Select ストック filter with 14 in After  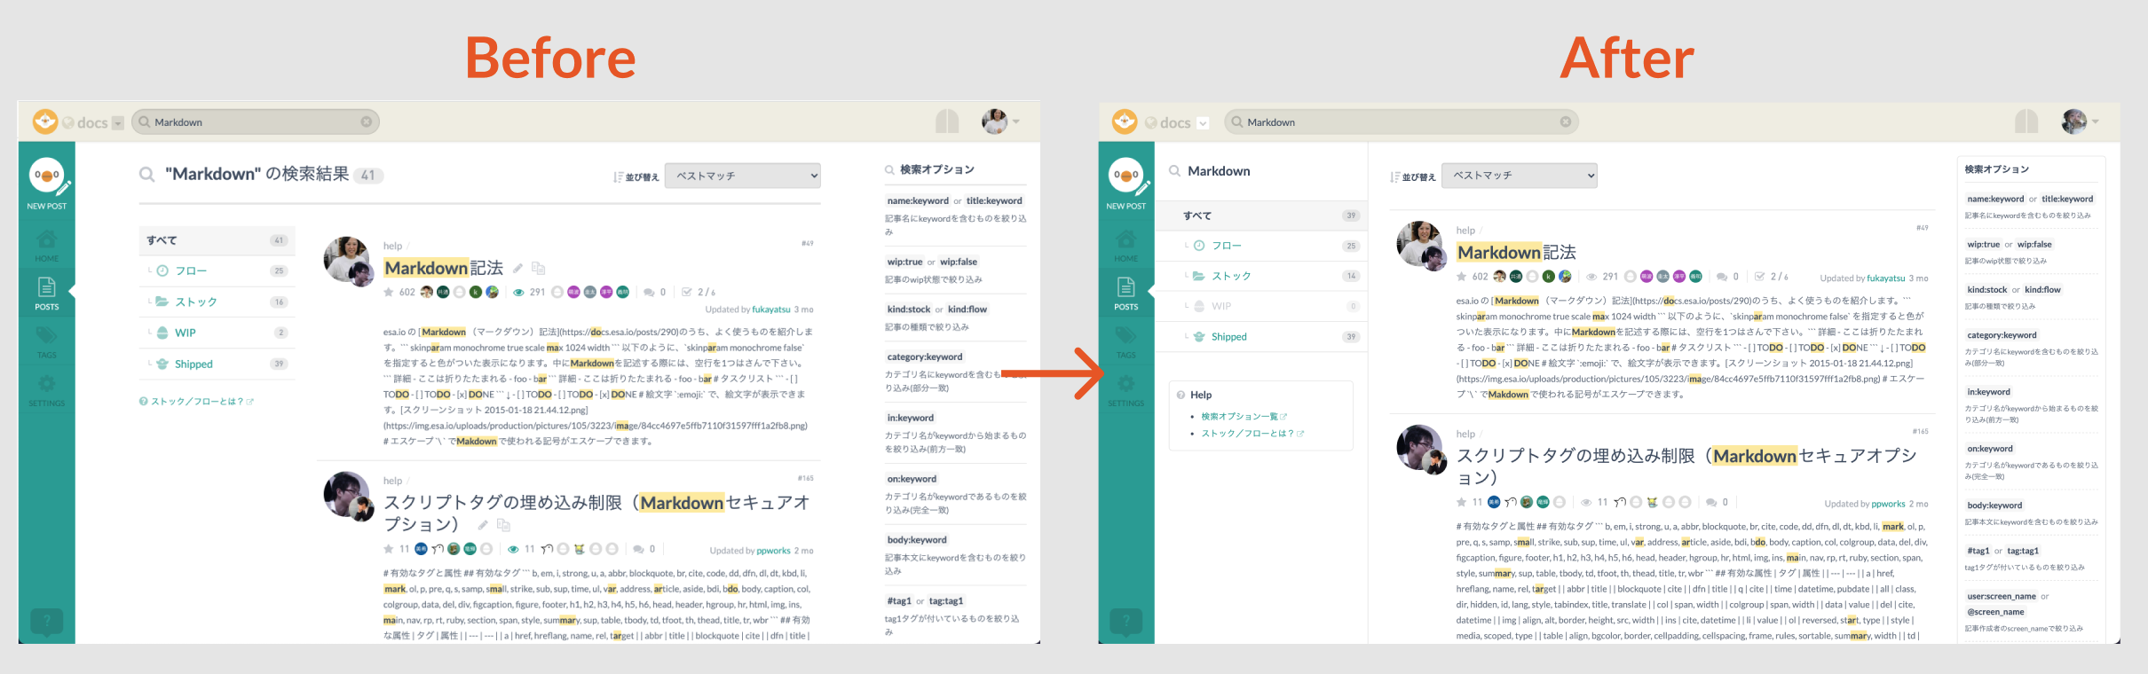point(1261,276)
